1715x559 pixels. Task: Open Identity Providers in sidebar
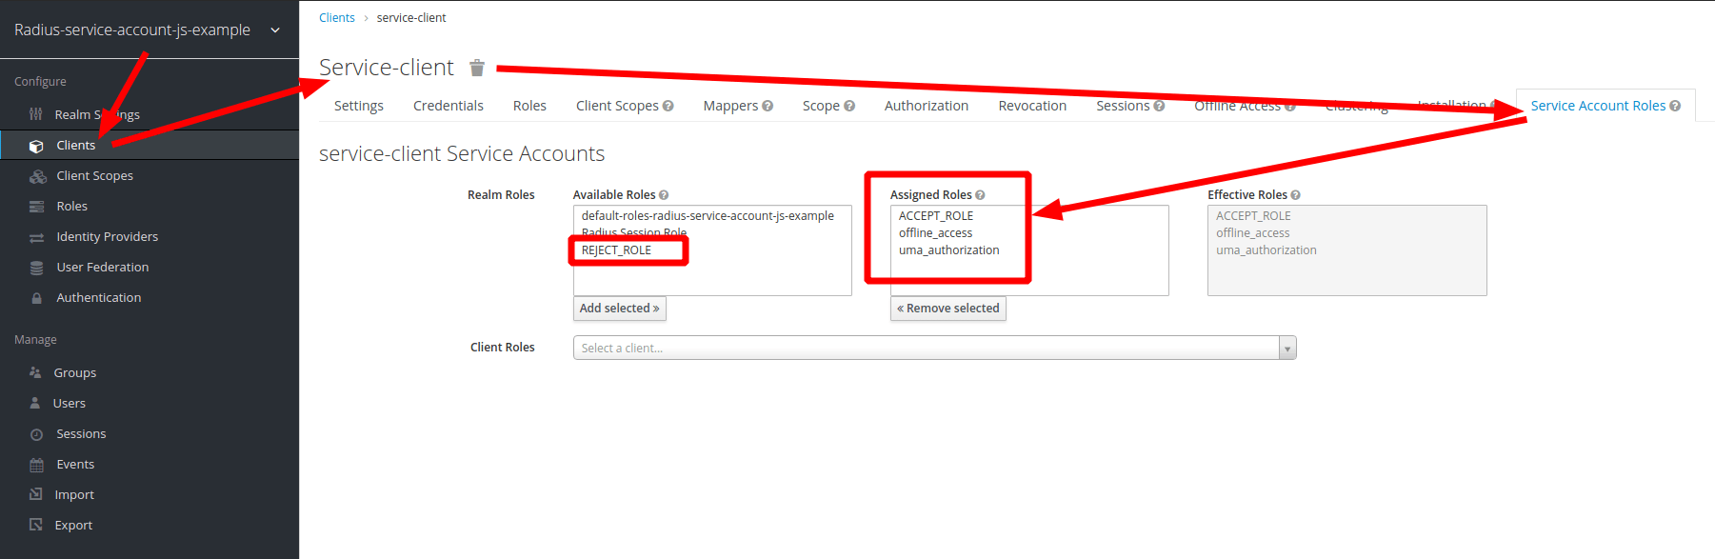pyautogui.click(x=107, y=237)
